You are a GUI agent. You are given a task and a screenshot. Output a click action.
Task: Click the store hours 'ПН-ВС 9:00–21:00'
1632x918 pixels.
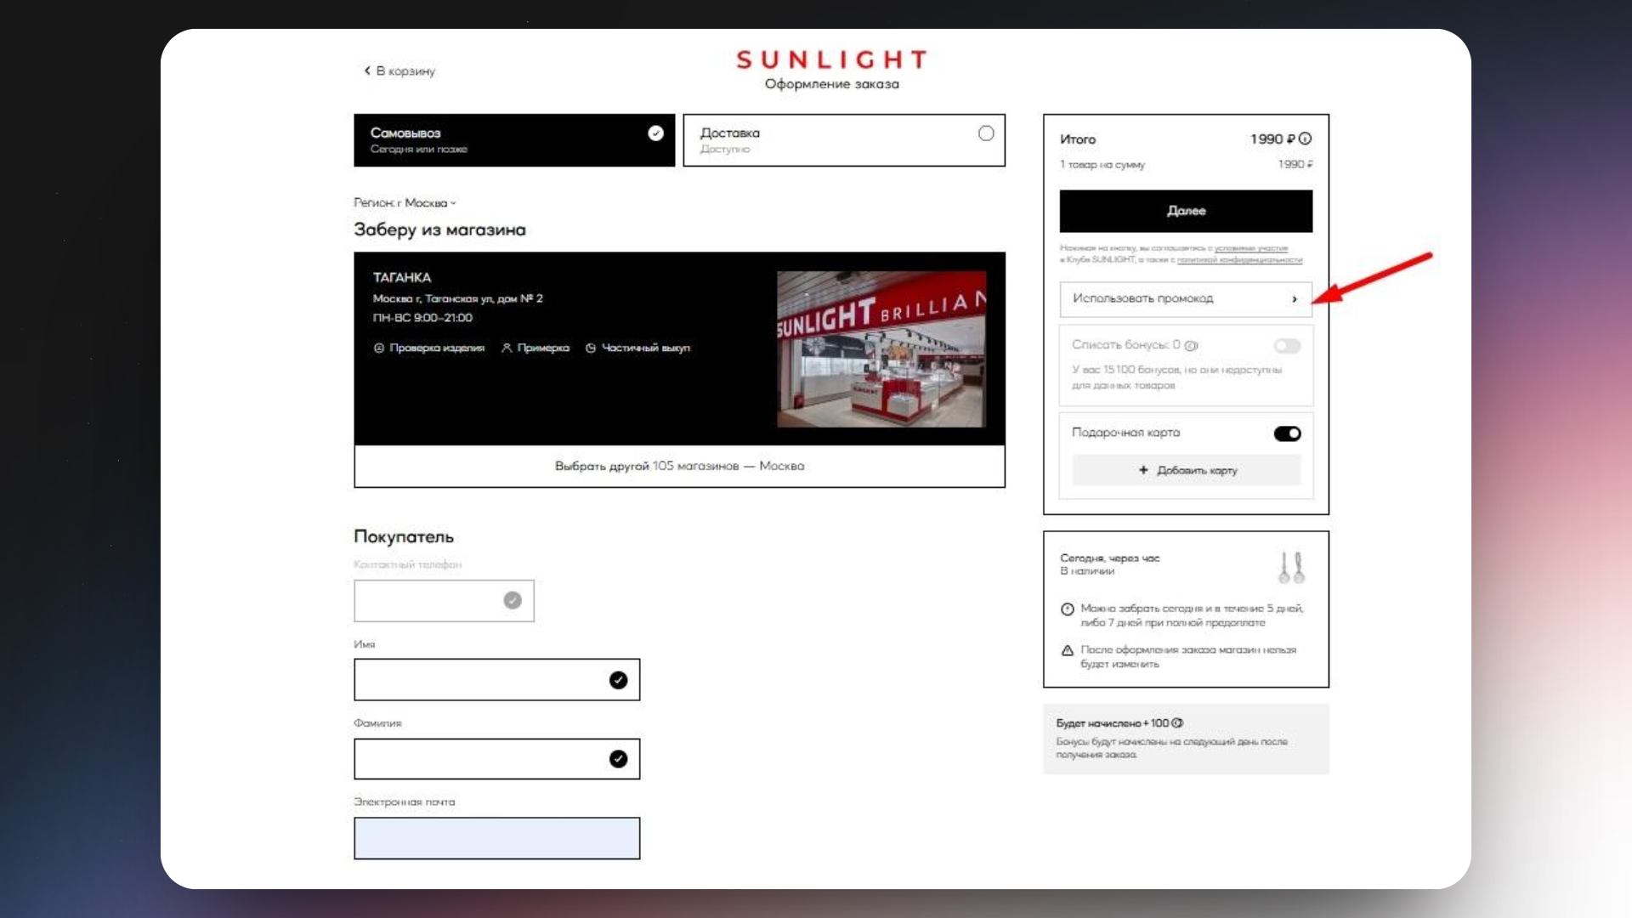pyautogui.click(x=422, y=318)
